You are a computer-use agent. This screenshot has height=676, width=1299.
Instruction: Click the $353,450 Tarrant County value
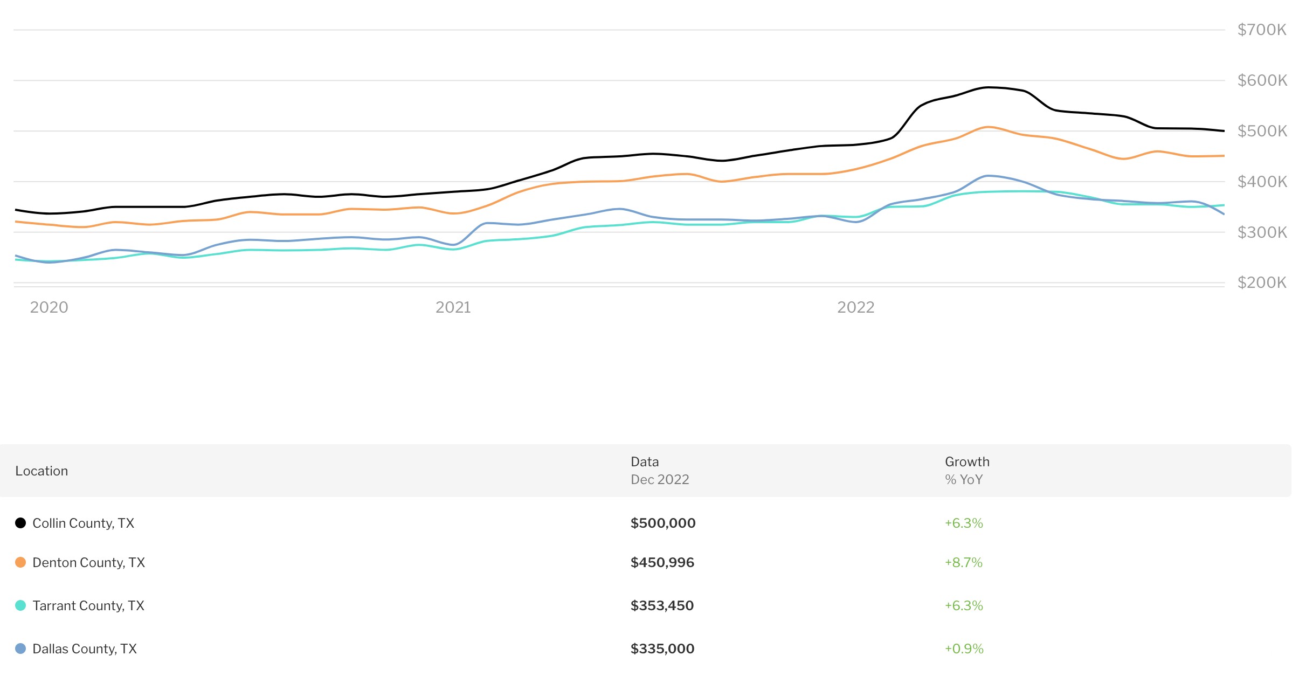662,605
